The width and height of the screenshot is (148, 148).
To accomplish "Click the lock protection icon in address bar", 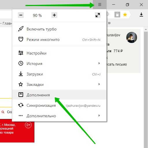I will 117,15.
